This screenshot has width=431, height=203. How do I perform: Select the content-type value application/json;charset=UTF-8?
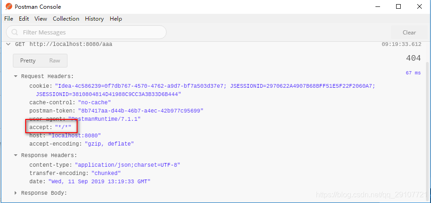tap(128, 165)
